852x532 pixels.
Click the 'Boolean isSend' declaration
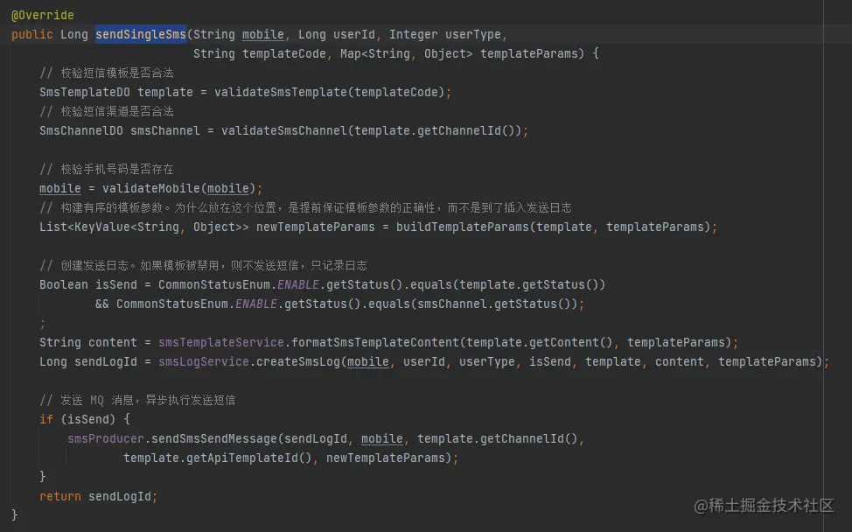tap(88, 284)
